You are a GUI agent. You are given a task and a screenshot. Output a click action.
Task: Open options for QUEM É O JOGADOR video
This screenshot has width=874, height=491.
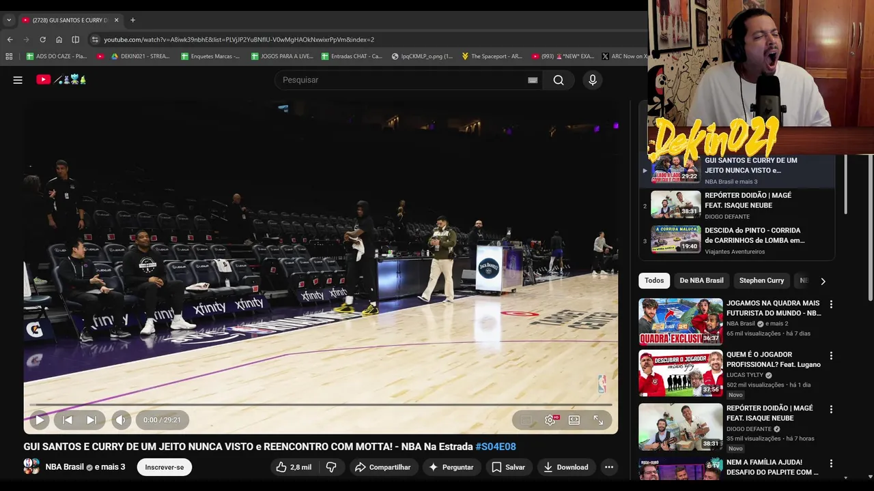point(831,356)
